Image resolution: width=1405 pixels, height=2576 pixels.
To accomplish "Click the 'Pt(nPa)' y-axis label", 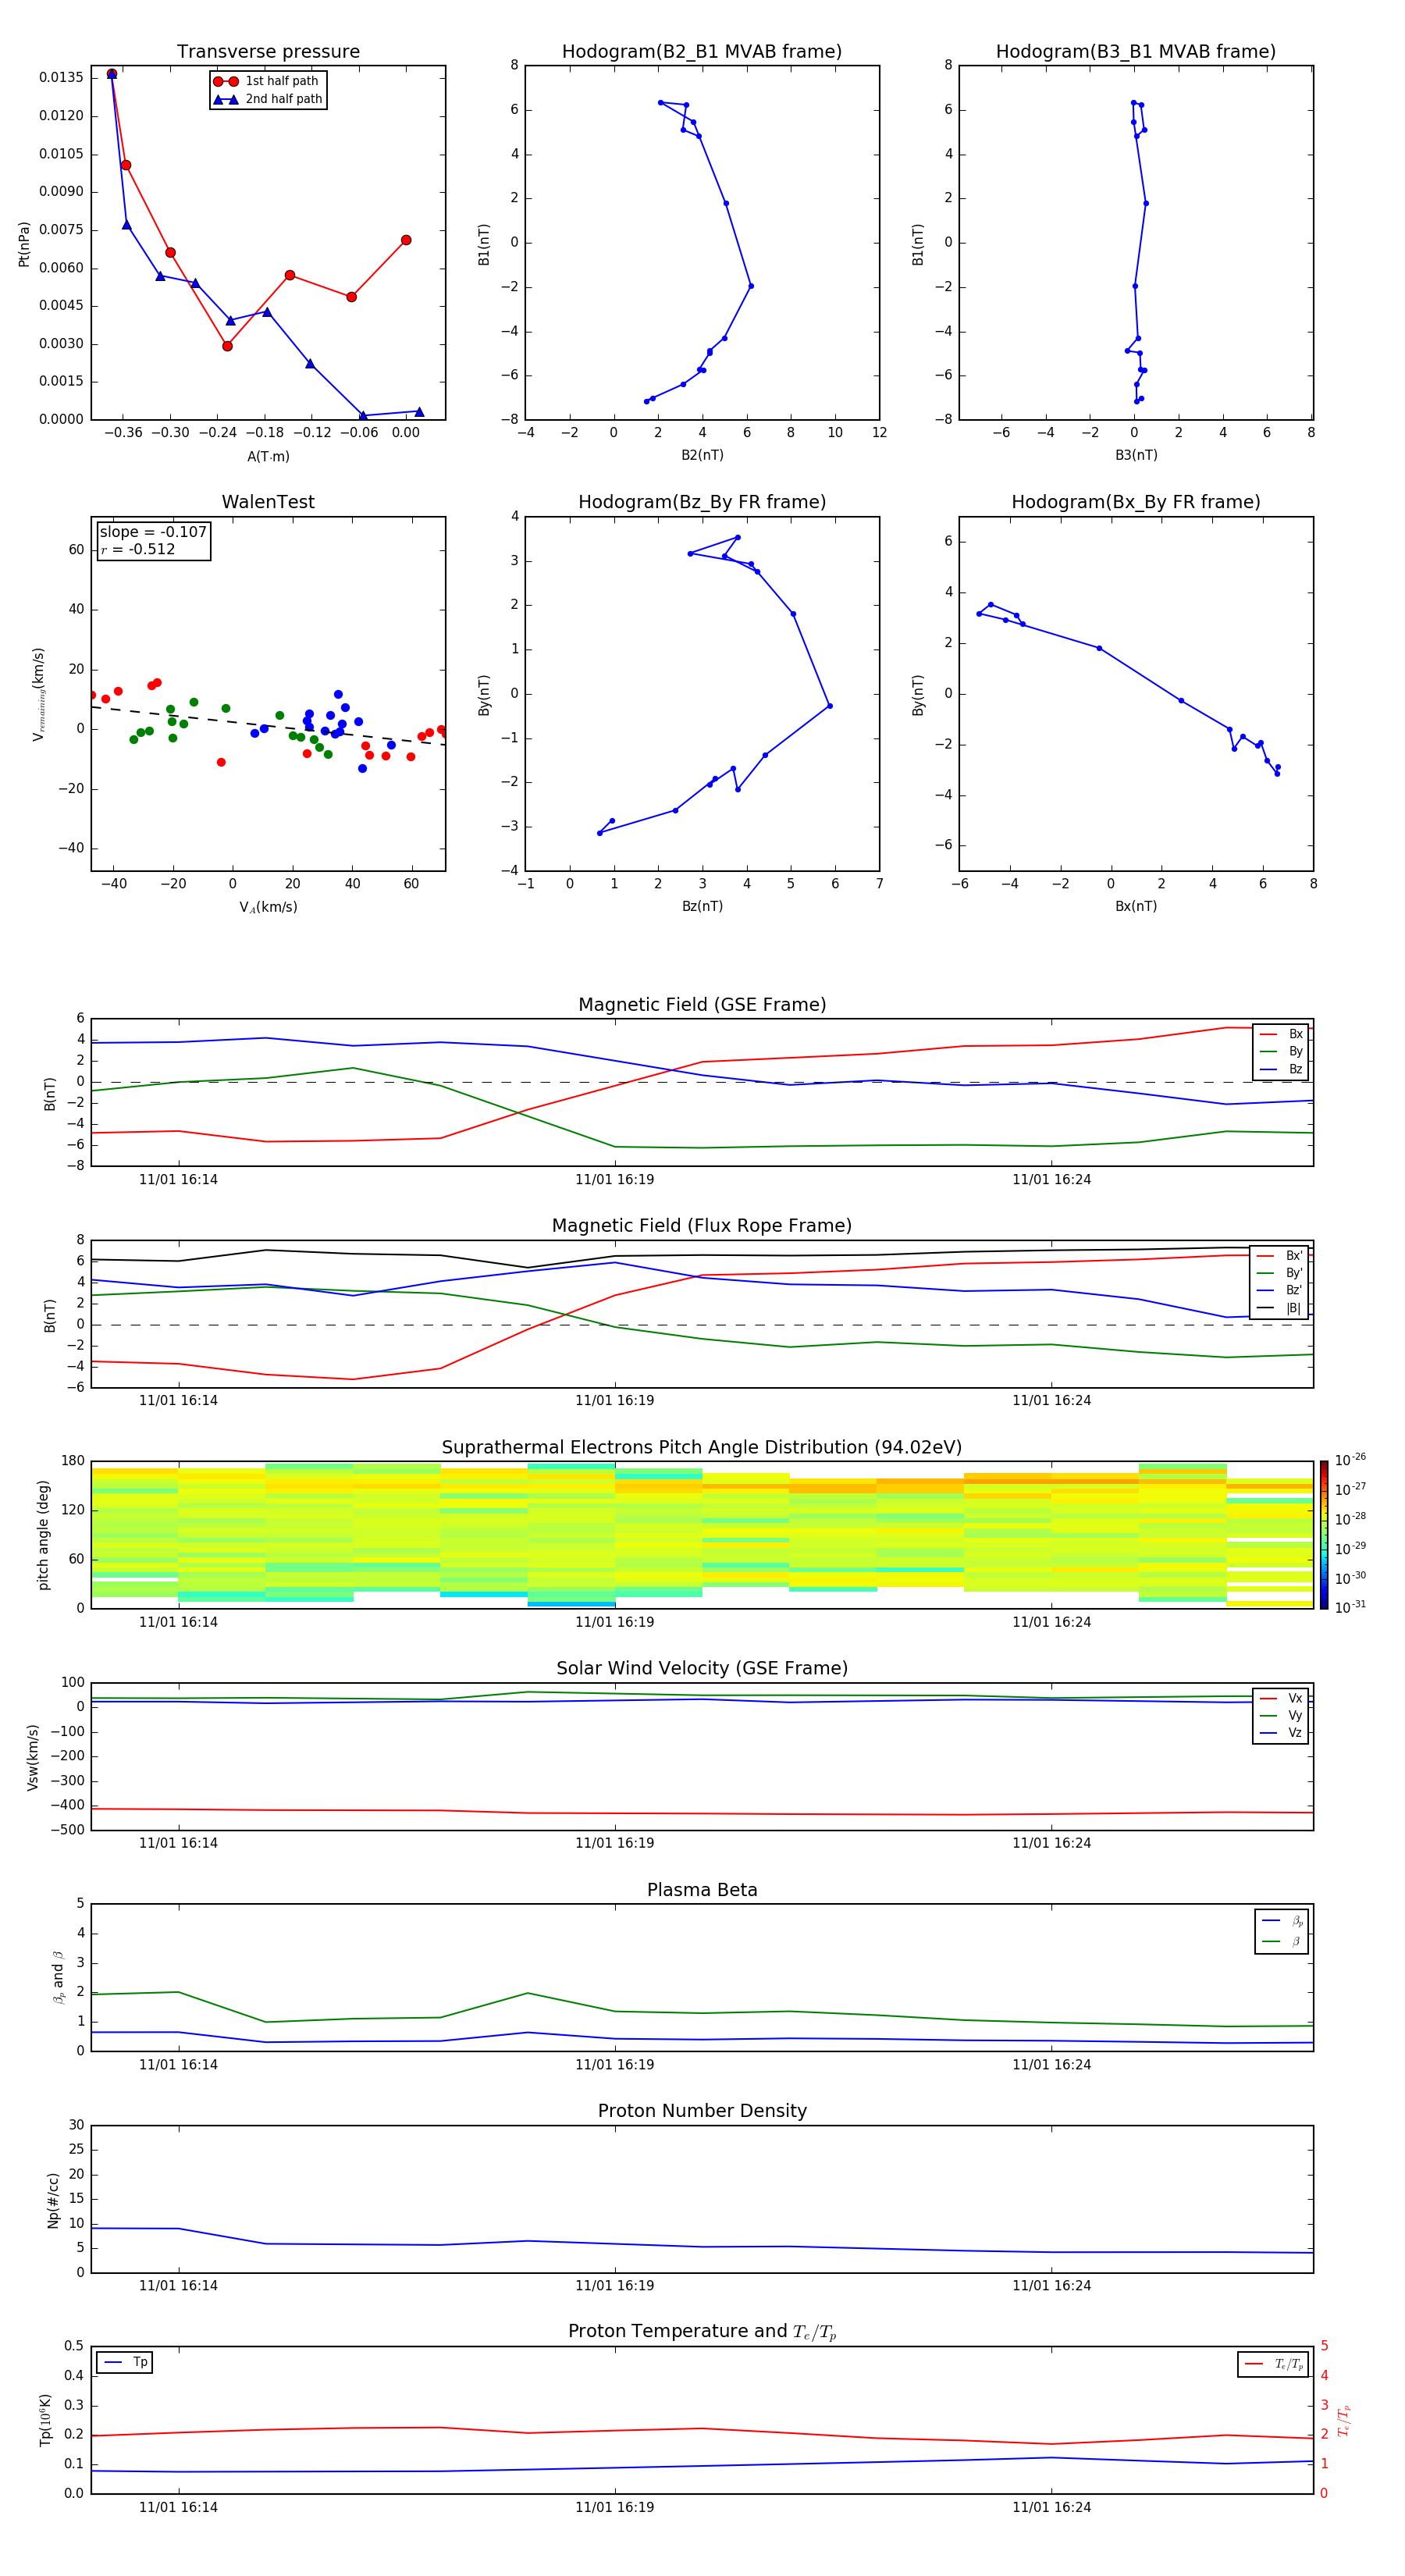I will point(24,244).
